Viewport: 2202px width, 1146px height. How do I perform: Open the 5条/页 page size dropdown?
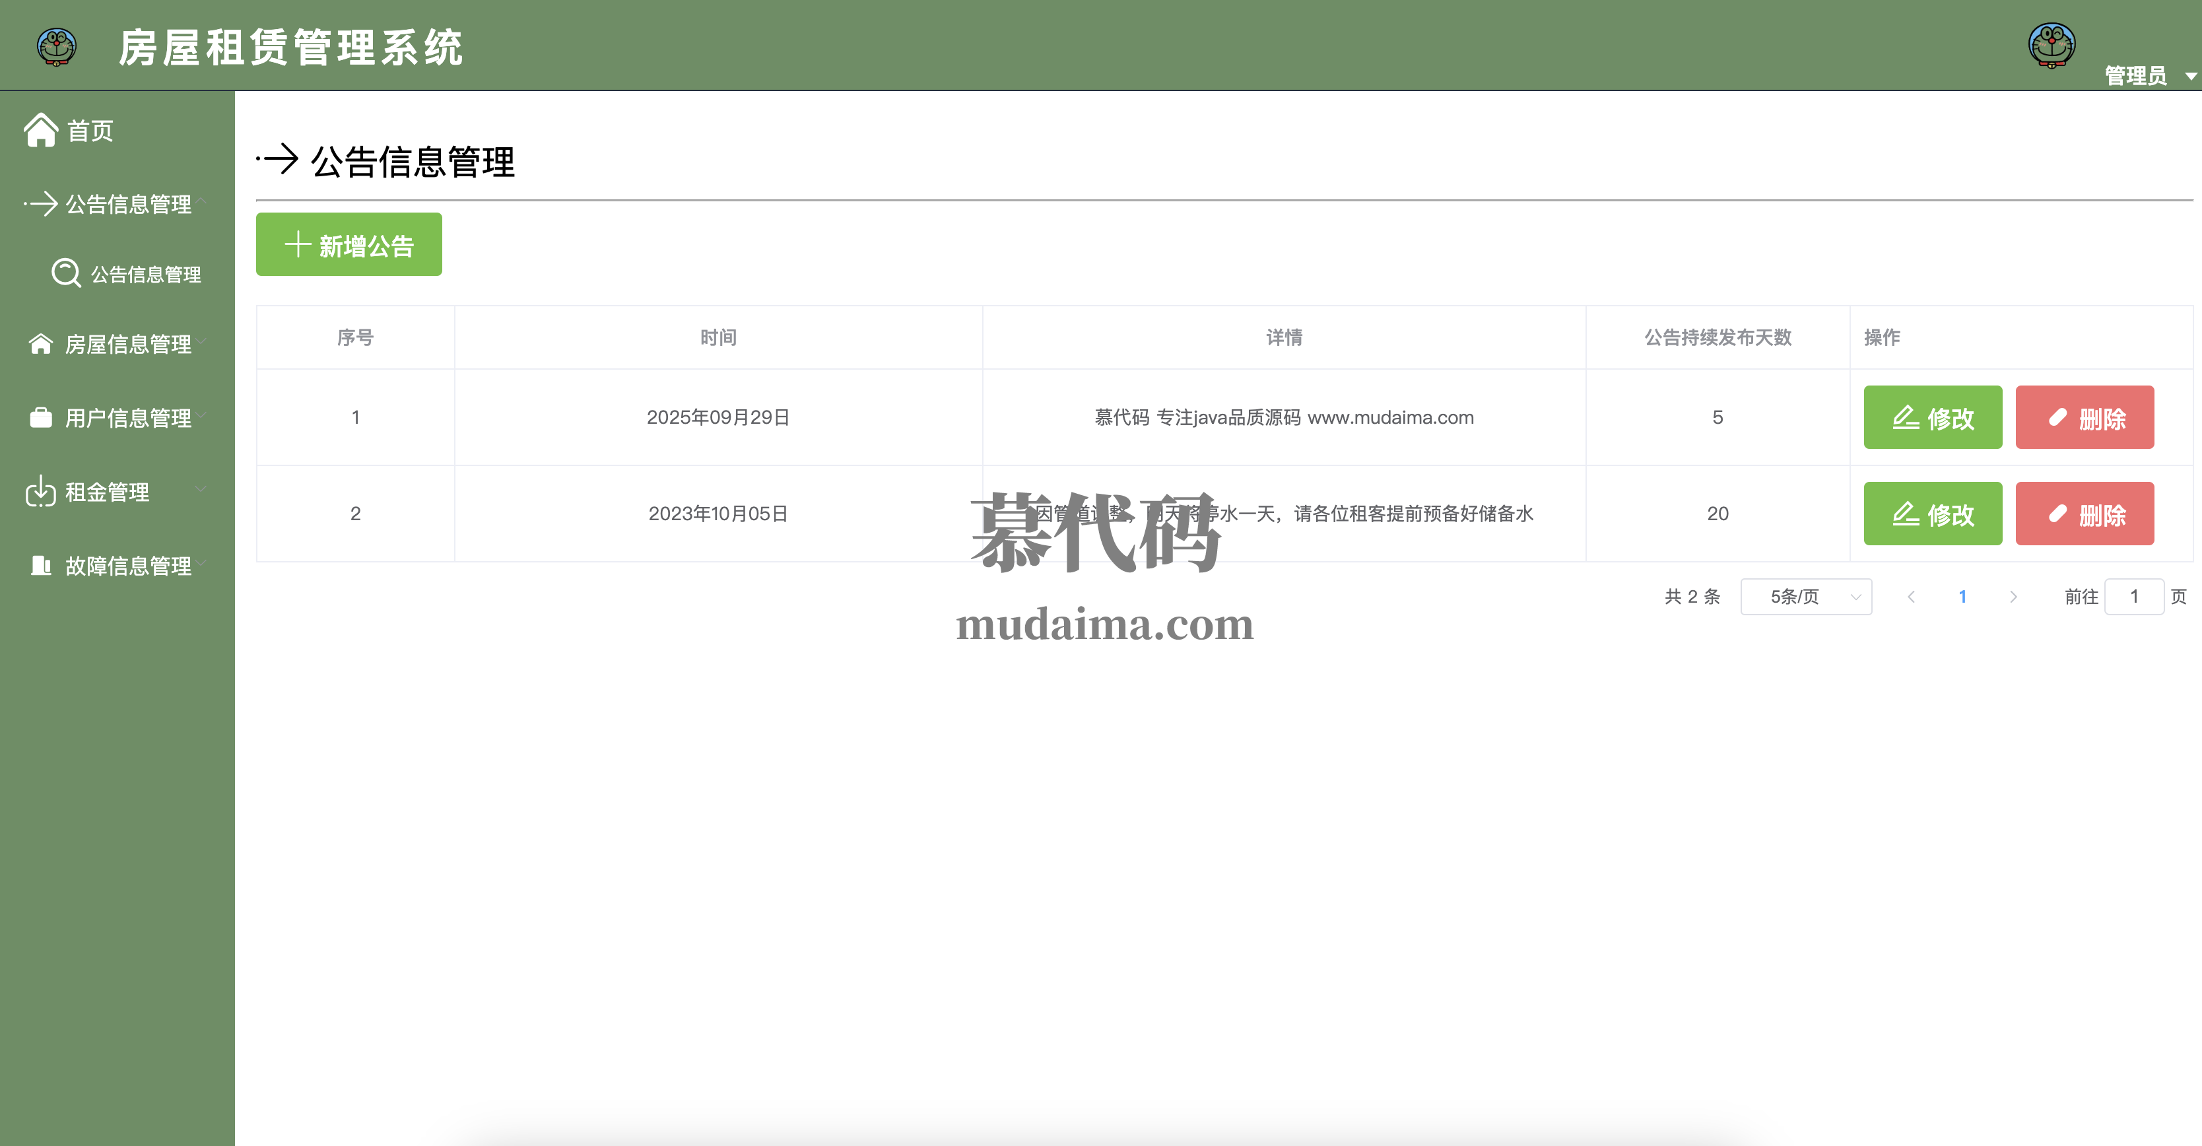[1805, 597]
